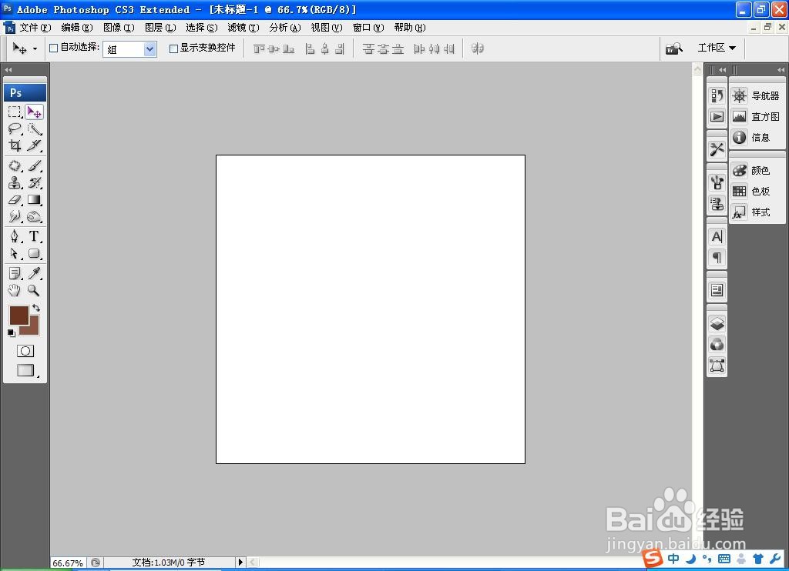Select the Hand tool
Image resolution: width=789 pixels, height=571 pixels.
click(15, 290)
